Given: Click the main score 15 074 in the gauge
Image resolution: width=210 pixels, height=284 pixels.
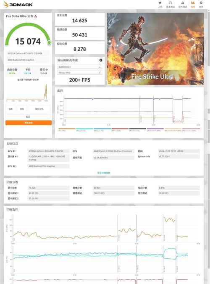Looking at the screenshot, I should tap(28, 42).
